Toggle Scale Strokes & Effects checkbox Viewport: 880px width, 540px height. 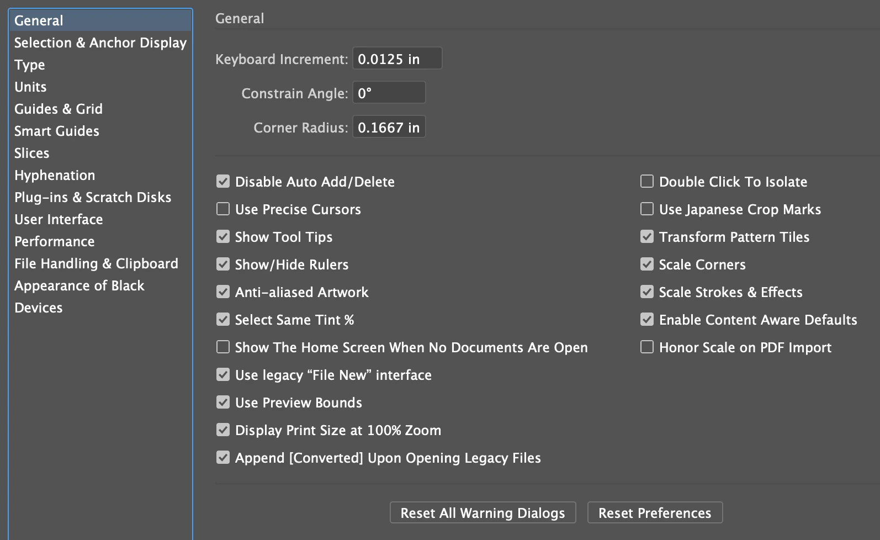tap(647, 292)
